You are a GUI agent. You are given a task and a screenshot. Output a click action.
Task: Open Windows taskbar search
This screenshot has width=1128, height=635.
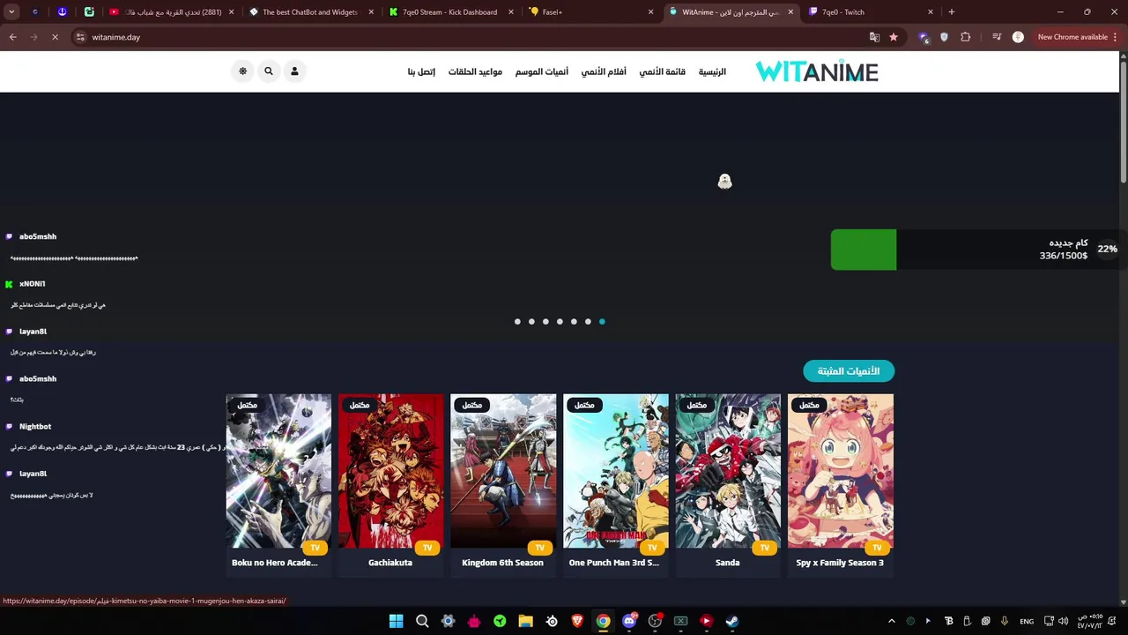coord(422,621)
